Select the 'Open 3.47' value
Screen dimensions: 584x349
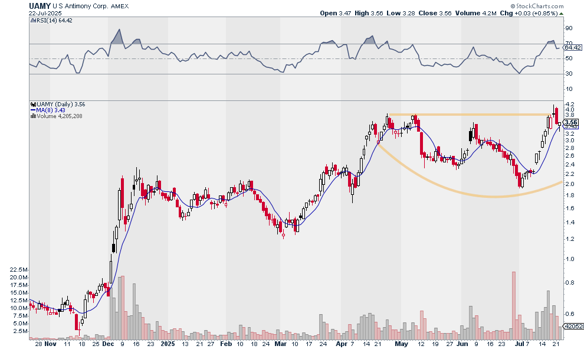point(335,13)
